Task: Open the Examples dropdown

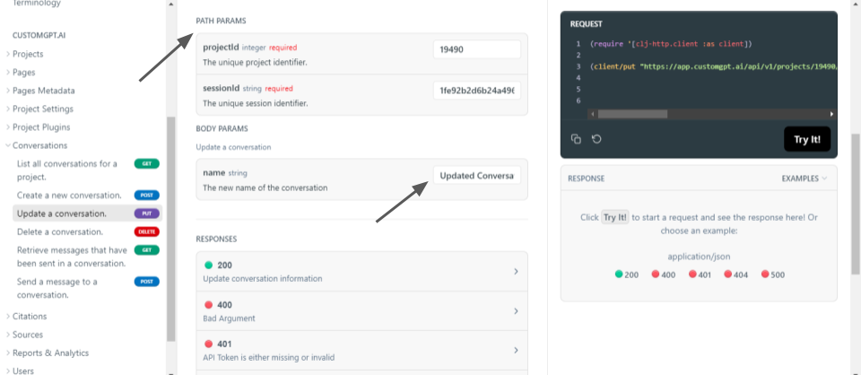Action: point(804,179)
